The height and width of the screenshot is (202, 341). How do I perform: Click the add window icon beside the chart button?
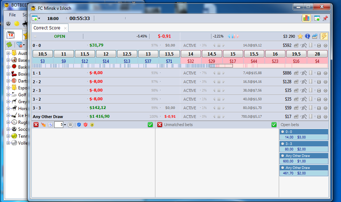pos(317,18)
